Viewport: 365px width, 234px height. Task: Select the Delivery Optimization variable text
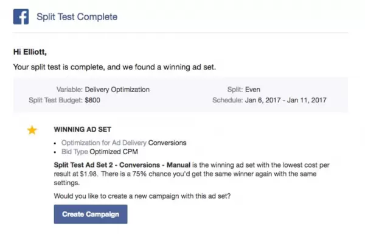point(117,90)
